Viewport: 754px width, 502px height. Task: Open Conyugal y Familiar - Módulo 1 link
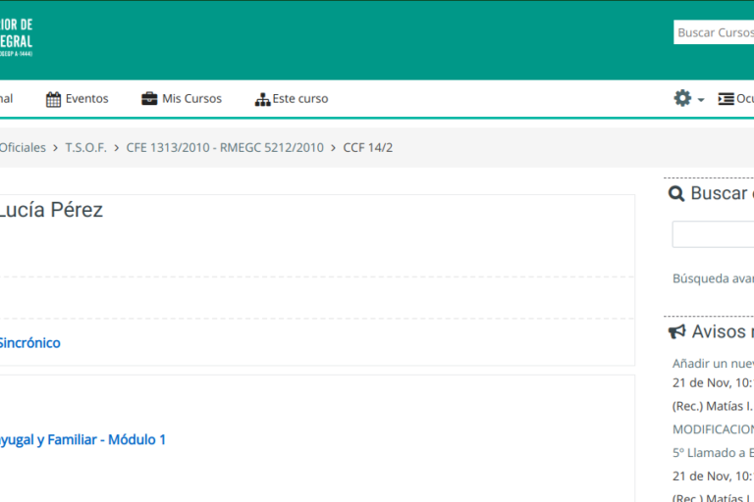[x=82, y=440]
